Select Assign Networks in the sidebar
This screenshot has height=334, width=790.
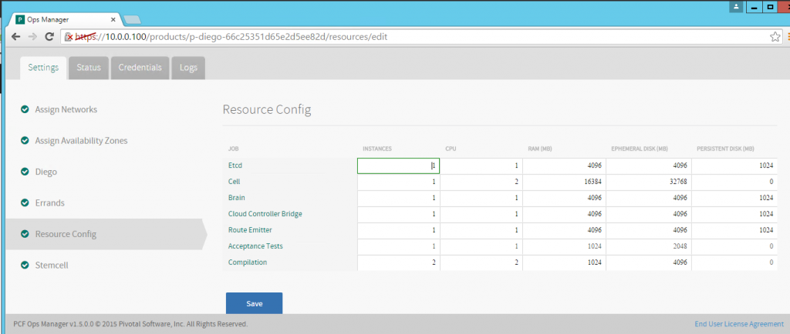[66, 109]
